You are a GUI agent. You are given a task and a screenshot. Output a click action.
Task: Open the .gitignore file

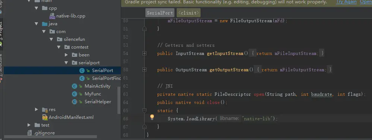pos(44,133)
